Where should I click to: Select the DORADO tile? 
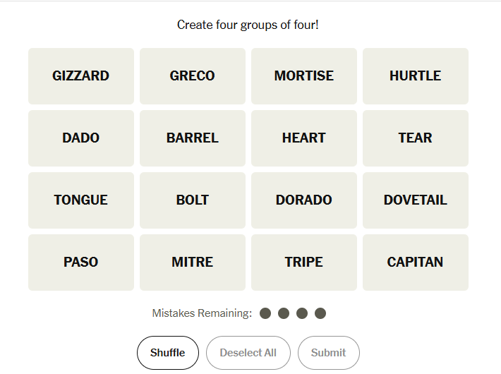point(304,200)
